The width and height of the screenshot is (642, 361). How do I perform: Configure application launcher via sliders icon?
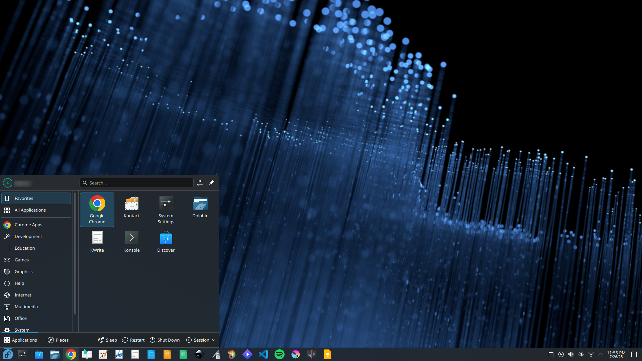click(200, 183)
